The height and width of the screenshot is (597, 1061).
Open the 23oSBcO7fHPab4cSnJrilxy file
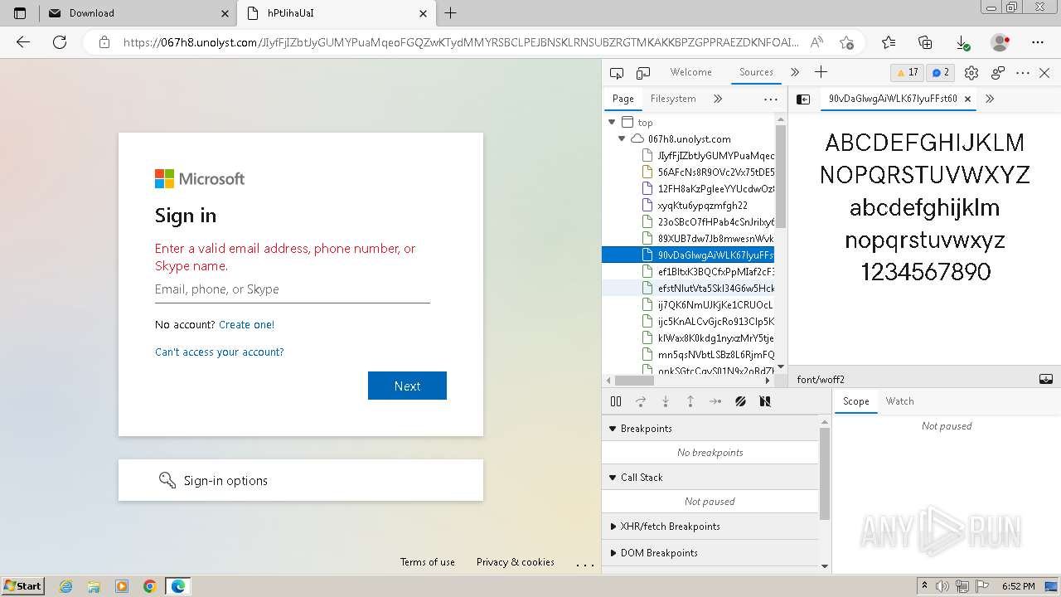click(709, 222)
